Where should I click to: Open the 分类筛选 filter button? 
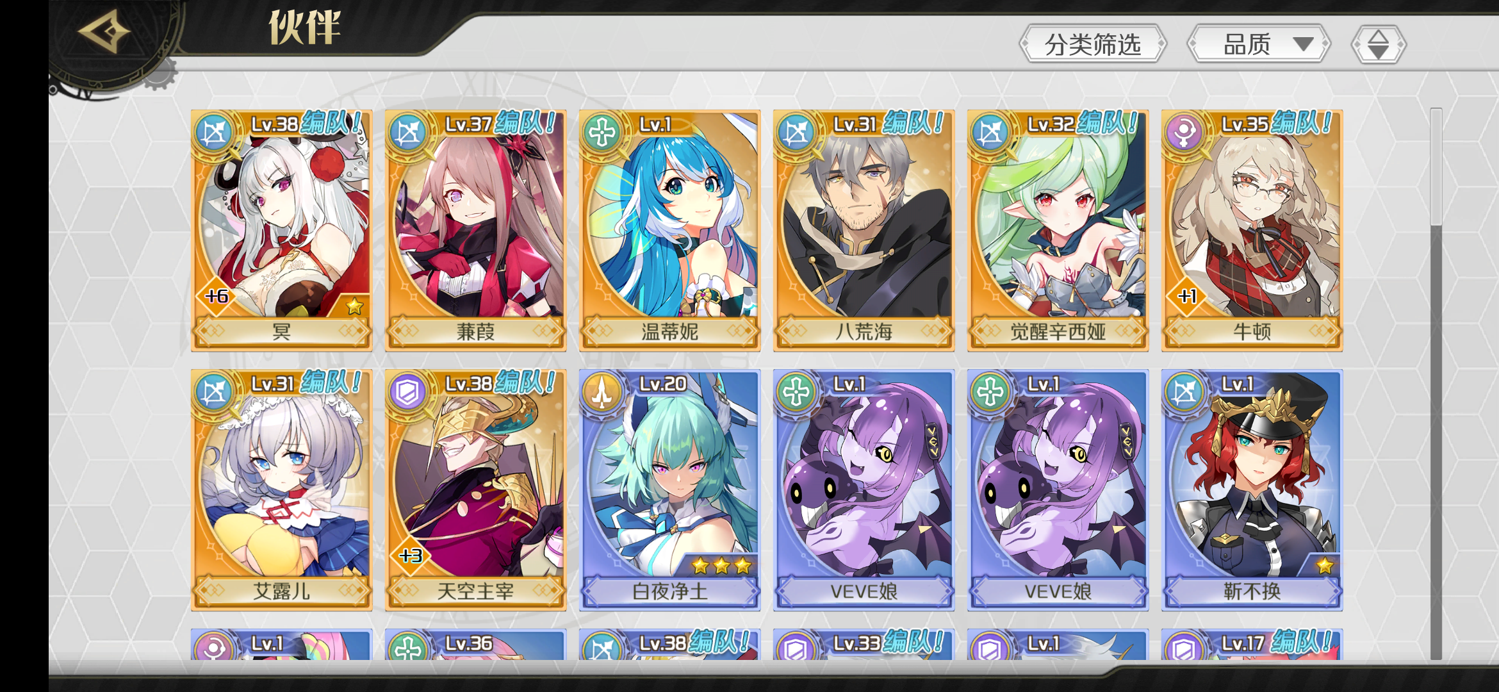(1093, 44)
